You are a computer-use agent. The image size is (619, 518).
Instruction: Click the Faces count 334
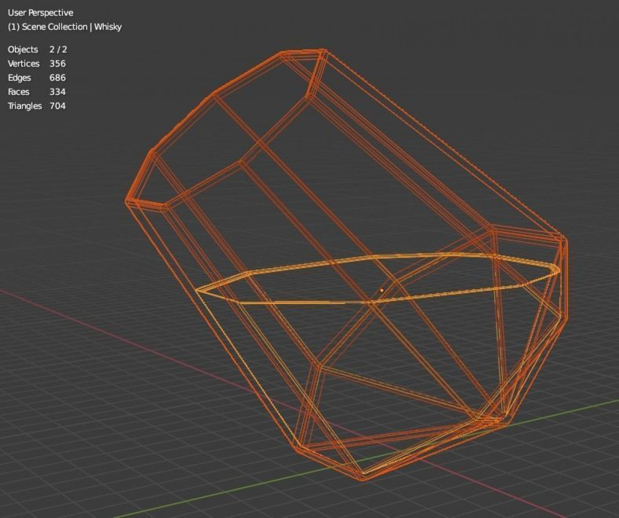[57, 92]
